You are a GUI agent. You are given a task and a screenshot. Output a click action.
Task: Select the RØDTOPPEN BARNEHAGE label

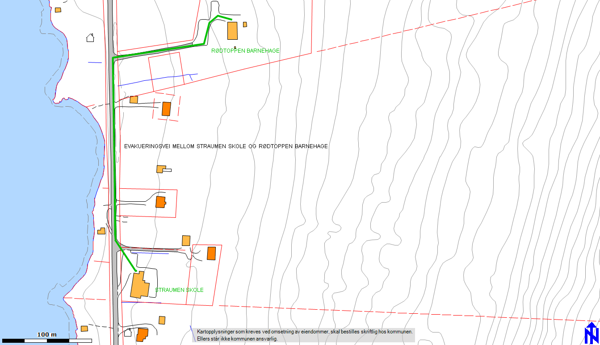tap(245, 51)
